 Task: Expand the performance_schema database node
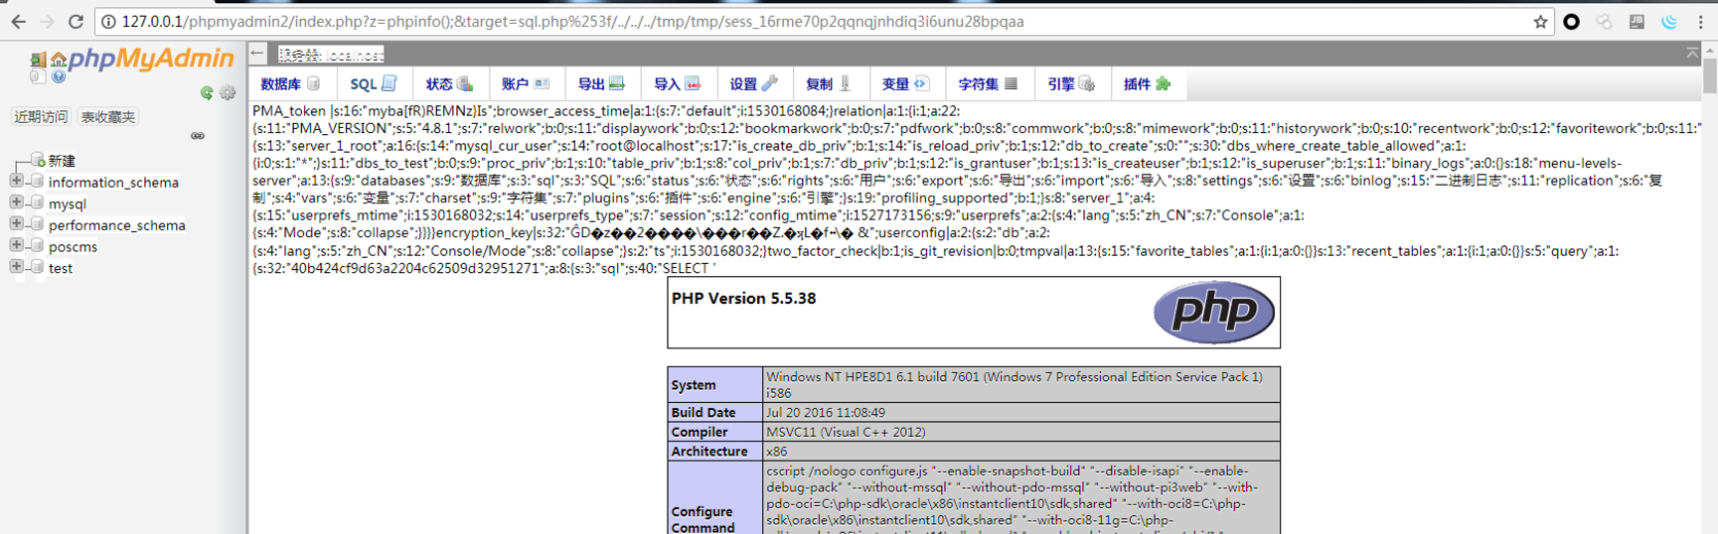click(16, 224)
